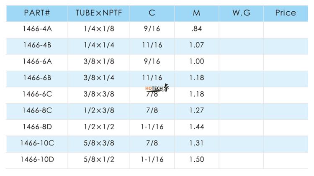Click part number 1466-10C
Image resolution: width=314 pixels, height=176 pixels.
[x=37, y=143]
